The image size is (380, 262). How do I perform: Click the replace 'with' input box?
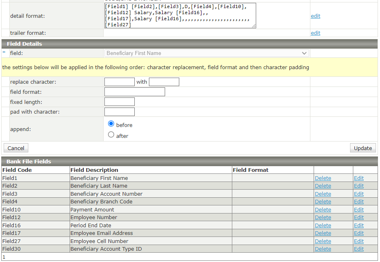(164, 82)
